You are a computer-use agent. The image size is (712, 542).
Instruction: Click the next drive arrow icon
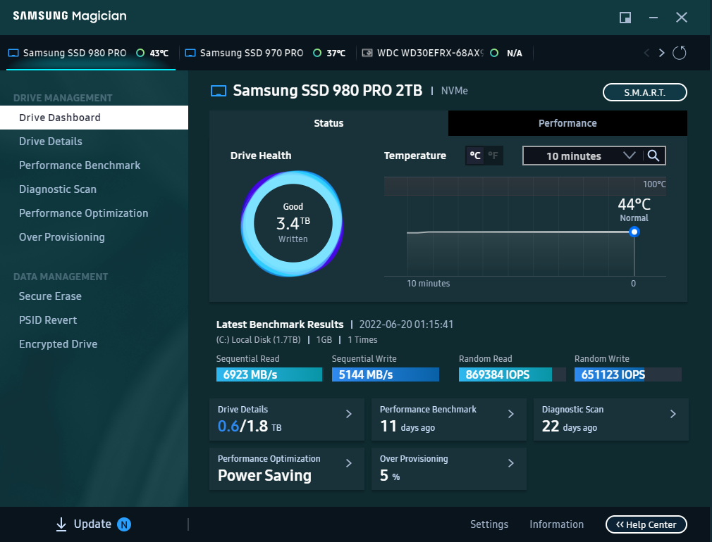[x=661, y=53]
